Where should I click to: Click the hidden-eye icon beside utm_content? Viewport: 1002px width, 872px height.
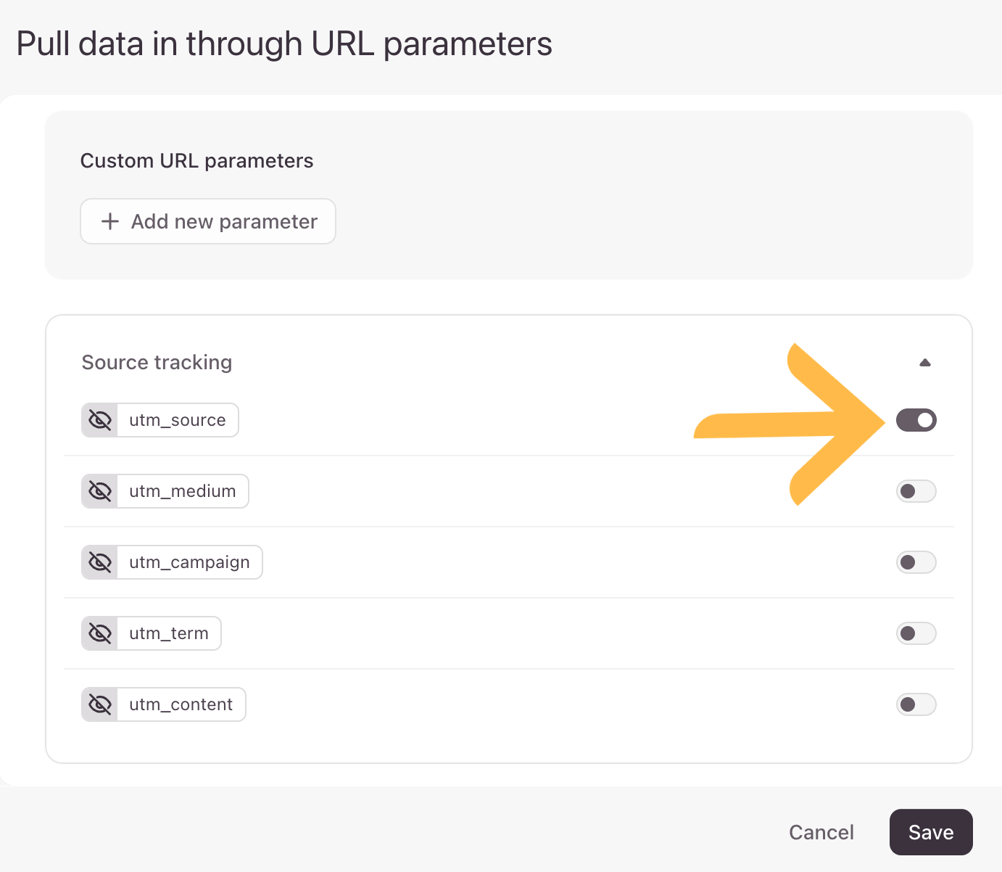click(100, 704)
